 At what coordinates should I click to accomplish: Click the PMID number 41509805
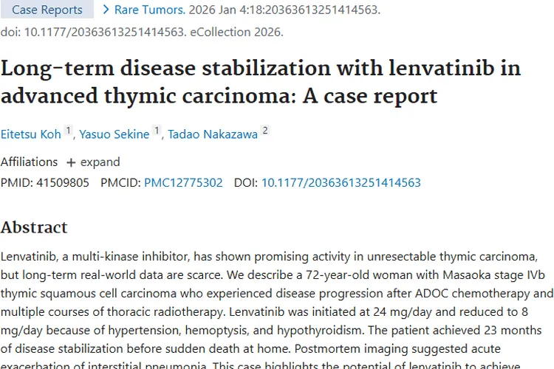61,182
